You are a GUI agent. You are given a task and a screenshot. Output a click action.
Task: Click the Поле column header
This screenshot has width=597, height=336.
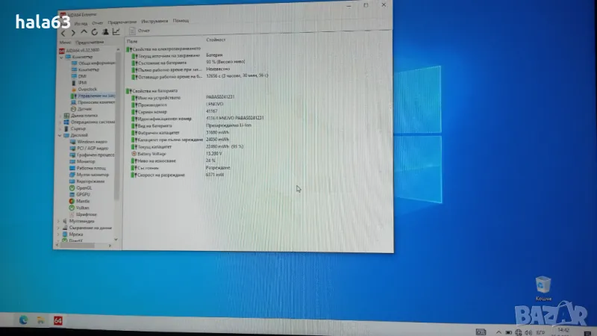(x=133, y=40)
